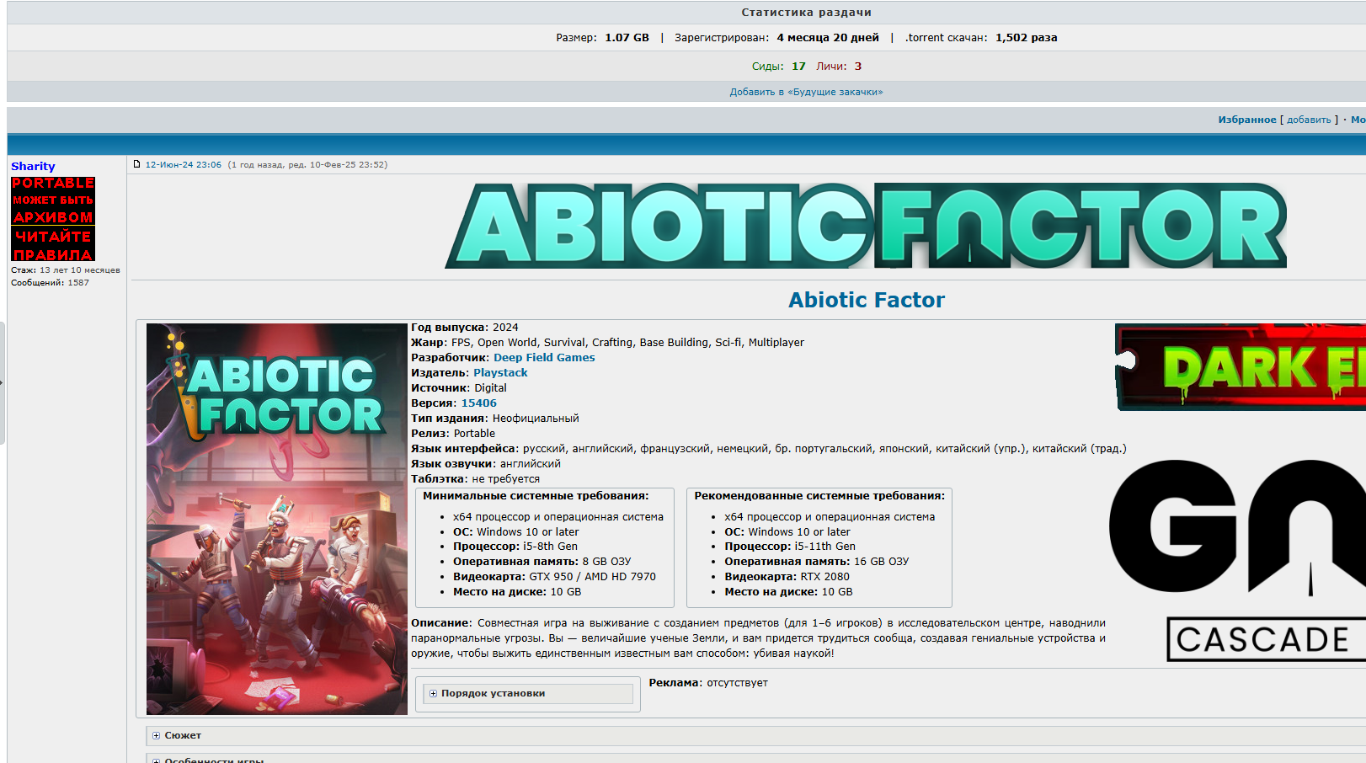The height and width of the screenshot is (763, 1366).
Task: Click the Видеокарта: RTX 2080 line
Action: [x=787, y=577]
